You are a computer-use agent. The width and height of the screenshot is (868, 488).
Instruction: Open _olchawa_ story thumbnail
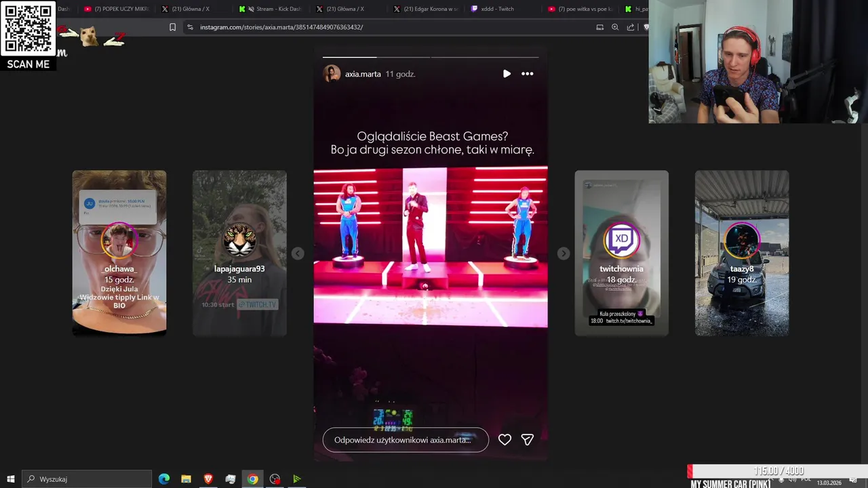[119, 253]
